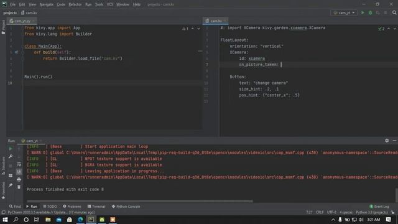
Task: Collapse class Main fold marker in gutter
Action: pos(22,46)
